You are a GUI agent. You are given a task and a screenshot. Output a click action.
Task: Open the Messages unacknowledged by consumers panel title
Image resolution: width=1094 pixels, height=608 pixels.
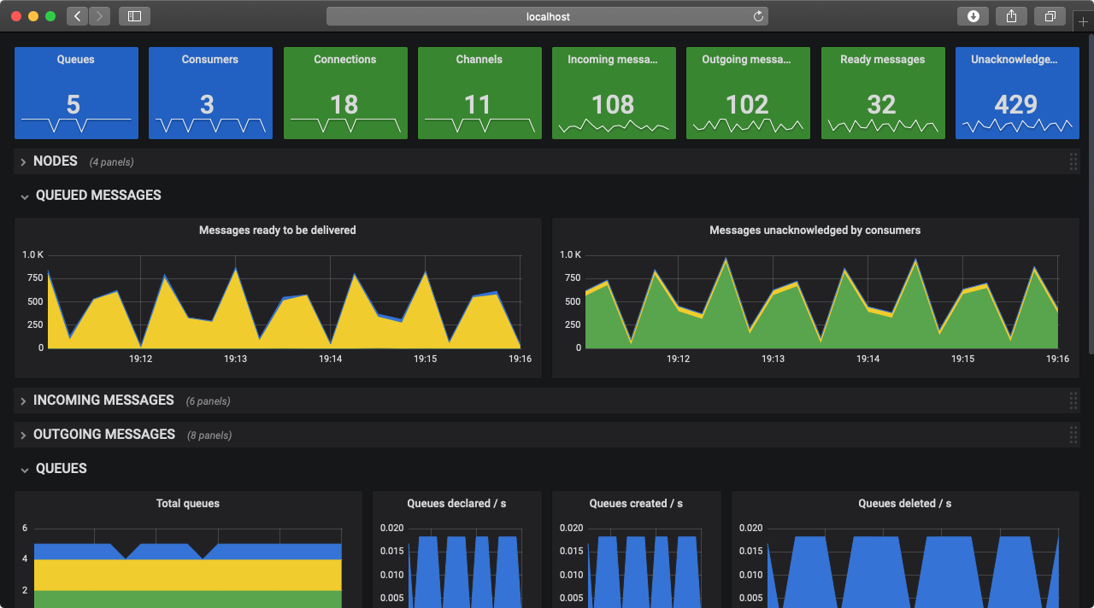point(815,230)
